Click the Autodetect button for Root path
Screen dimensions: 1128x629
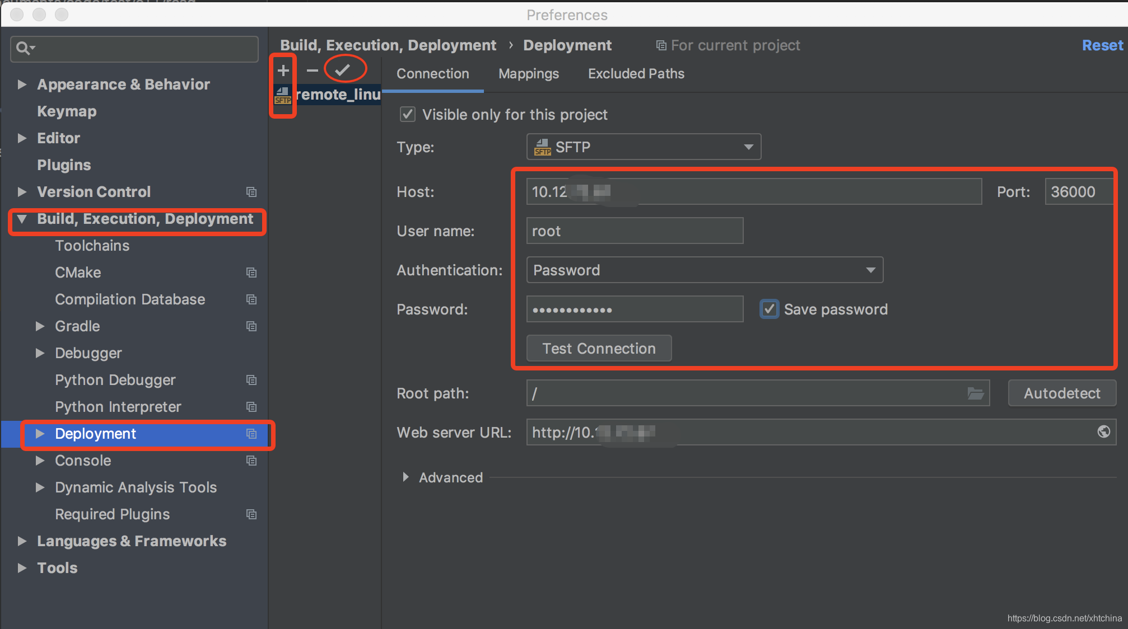click(1062, 393)
